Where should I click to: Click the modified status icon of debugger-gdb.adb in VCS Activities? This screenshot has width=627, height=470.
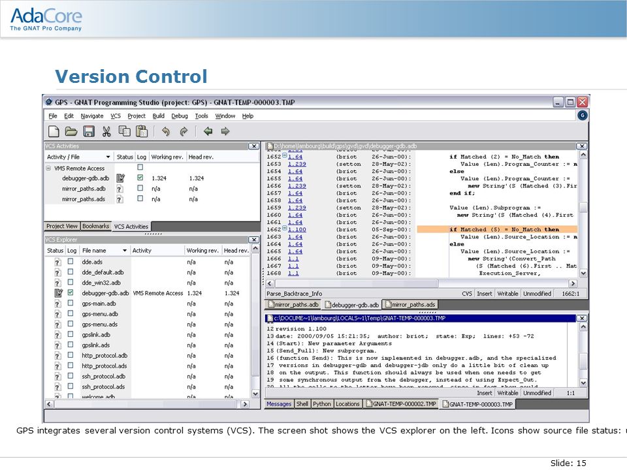pyautogui.click(x=120, y=178)
